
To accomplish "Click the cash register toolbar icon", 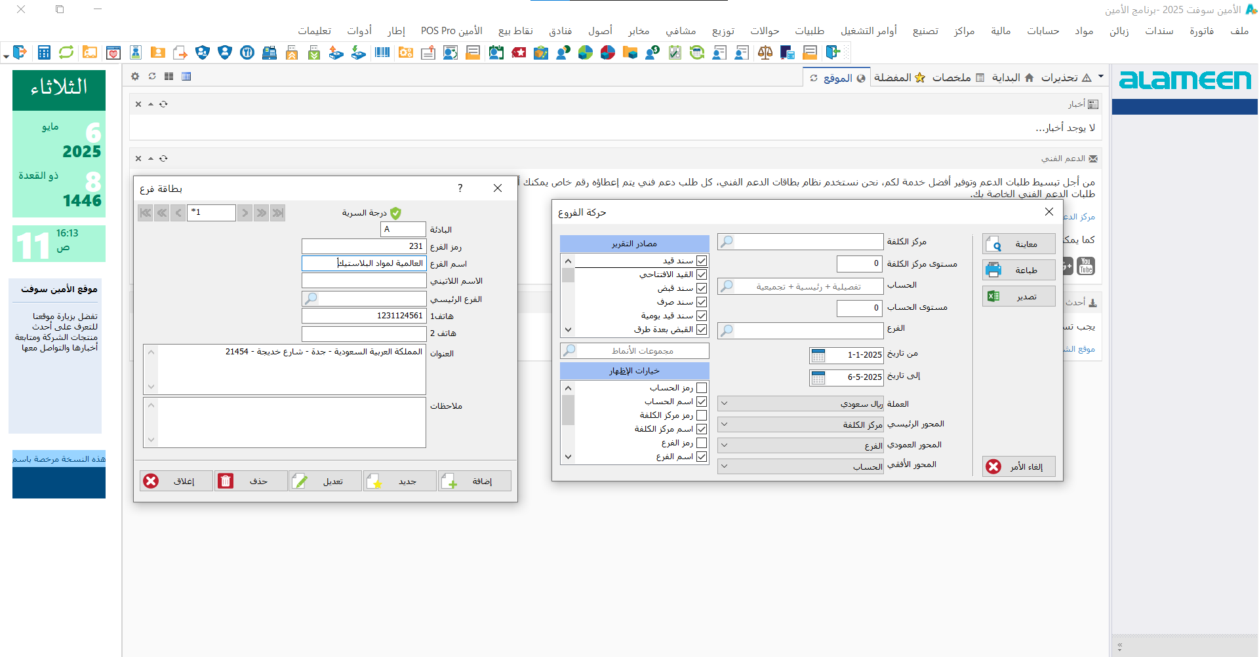I will pos(269,52).
